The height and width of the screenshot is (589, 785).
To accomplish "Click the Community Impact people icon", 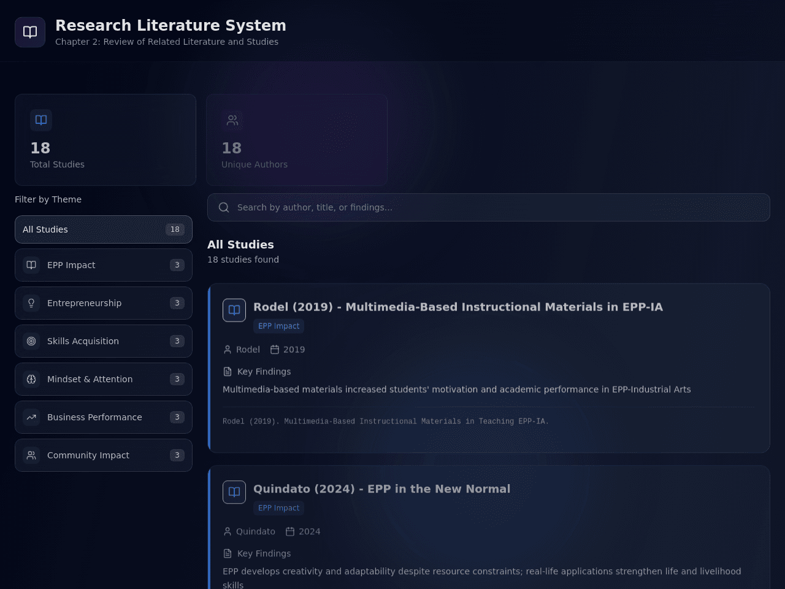I will tap(31, 455).
